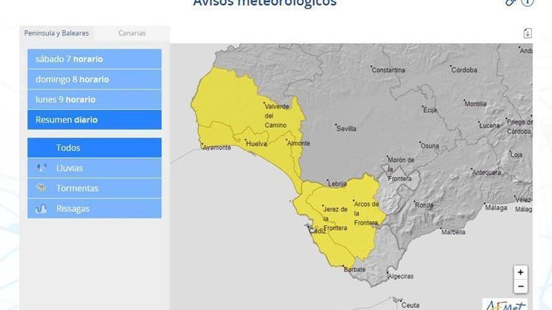
Task: Click the Montilla label on the map
Action: coord(475,104)
